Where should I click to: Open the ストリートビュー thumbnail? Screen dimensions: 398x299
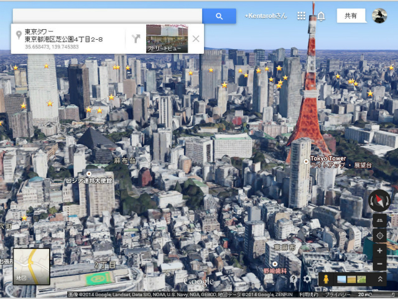(167, 38)
